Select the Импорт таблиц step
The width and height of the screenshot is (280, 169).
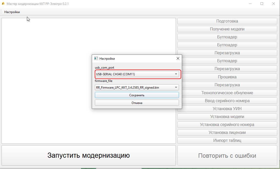click(x=227, y=141)
